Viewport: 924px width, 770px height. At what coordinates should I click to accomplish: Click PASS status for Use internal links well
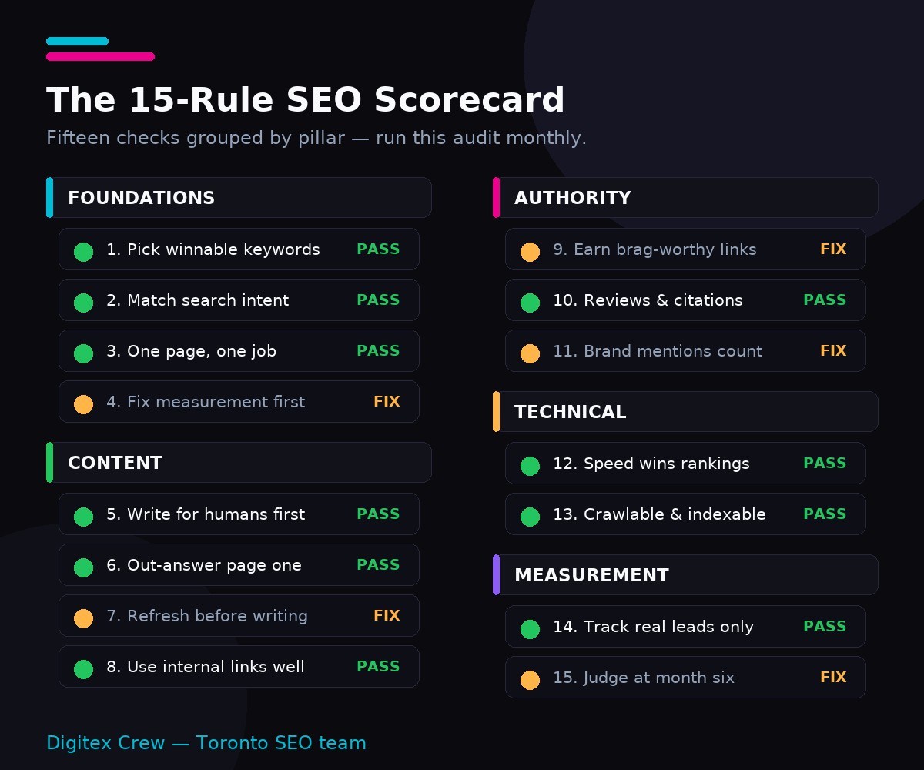point(378,667)
